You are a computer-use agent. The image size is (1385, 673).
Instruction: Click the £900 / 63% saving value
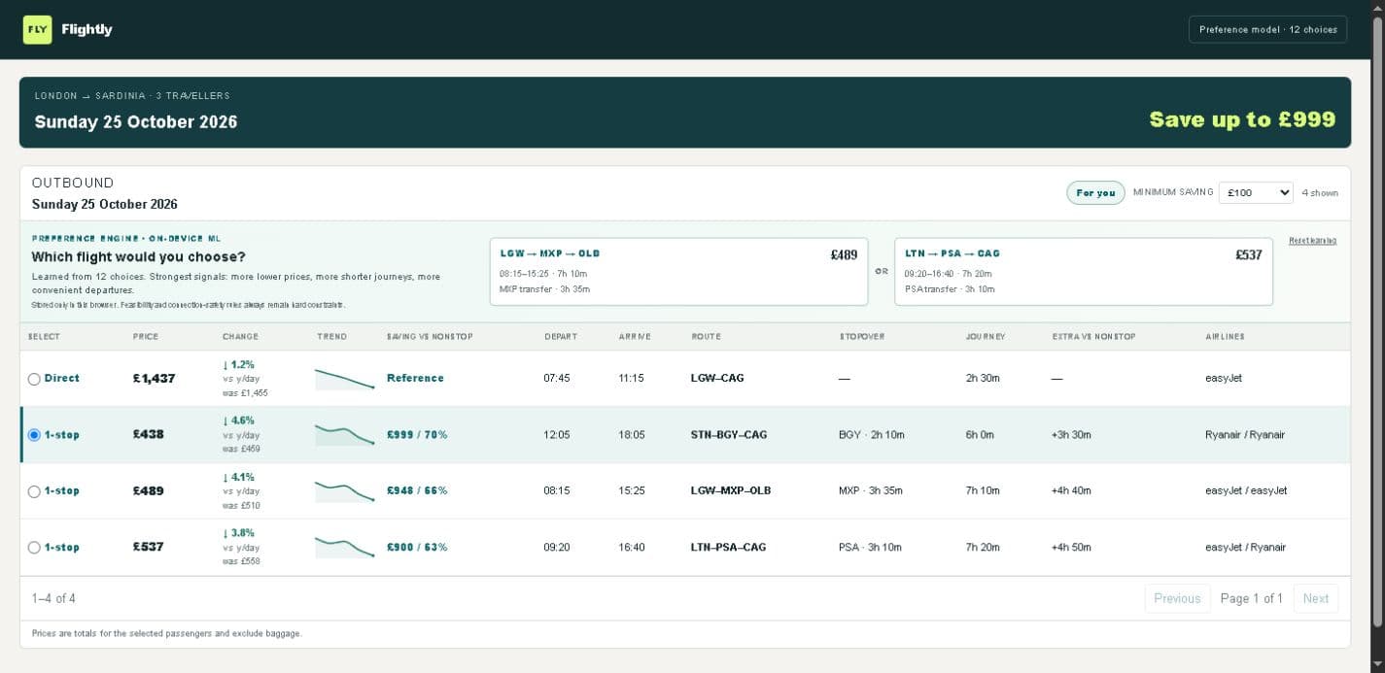417,548
